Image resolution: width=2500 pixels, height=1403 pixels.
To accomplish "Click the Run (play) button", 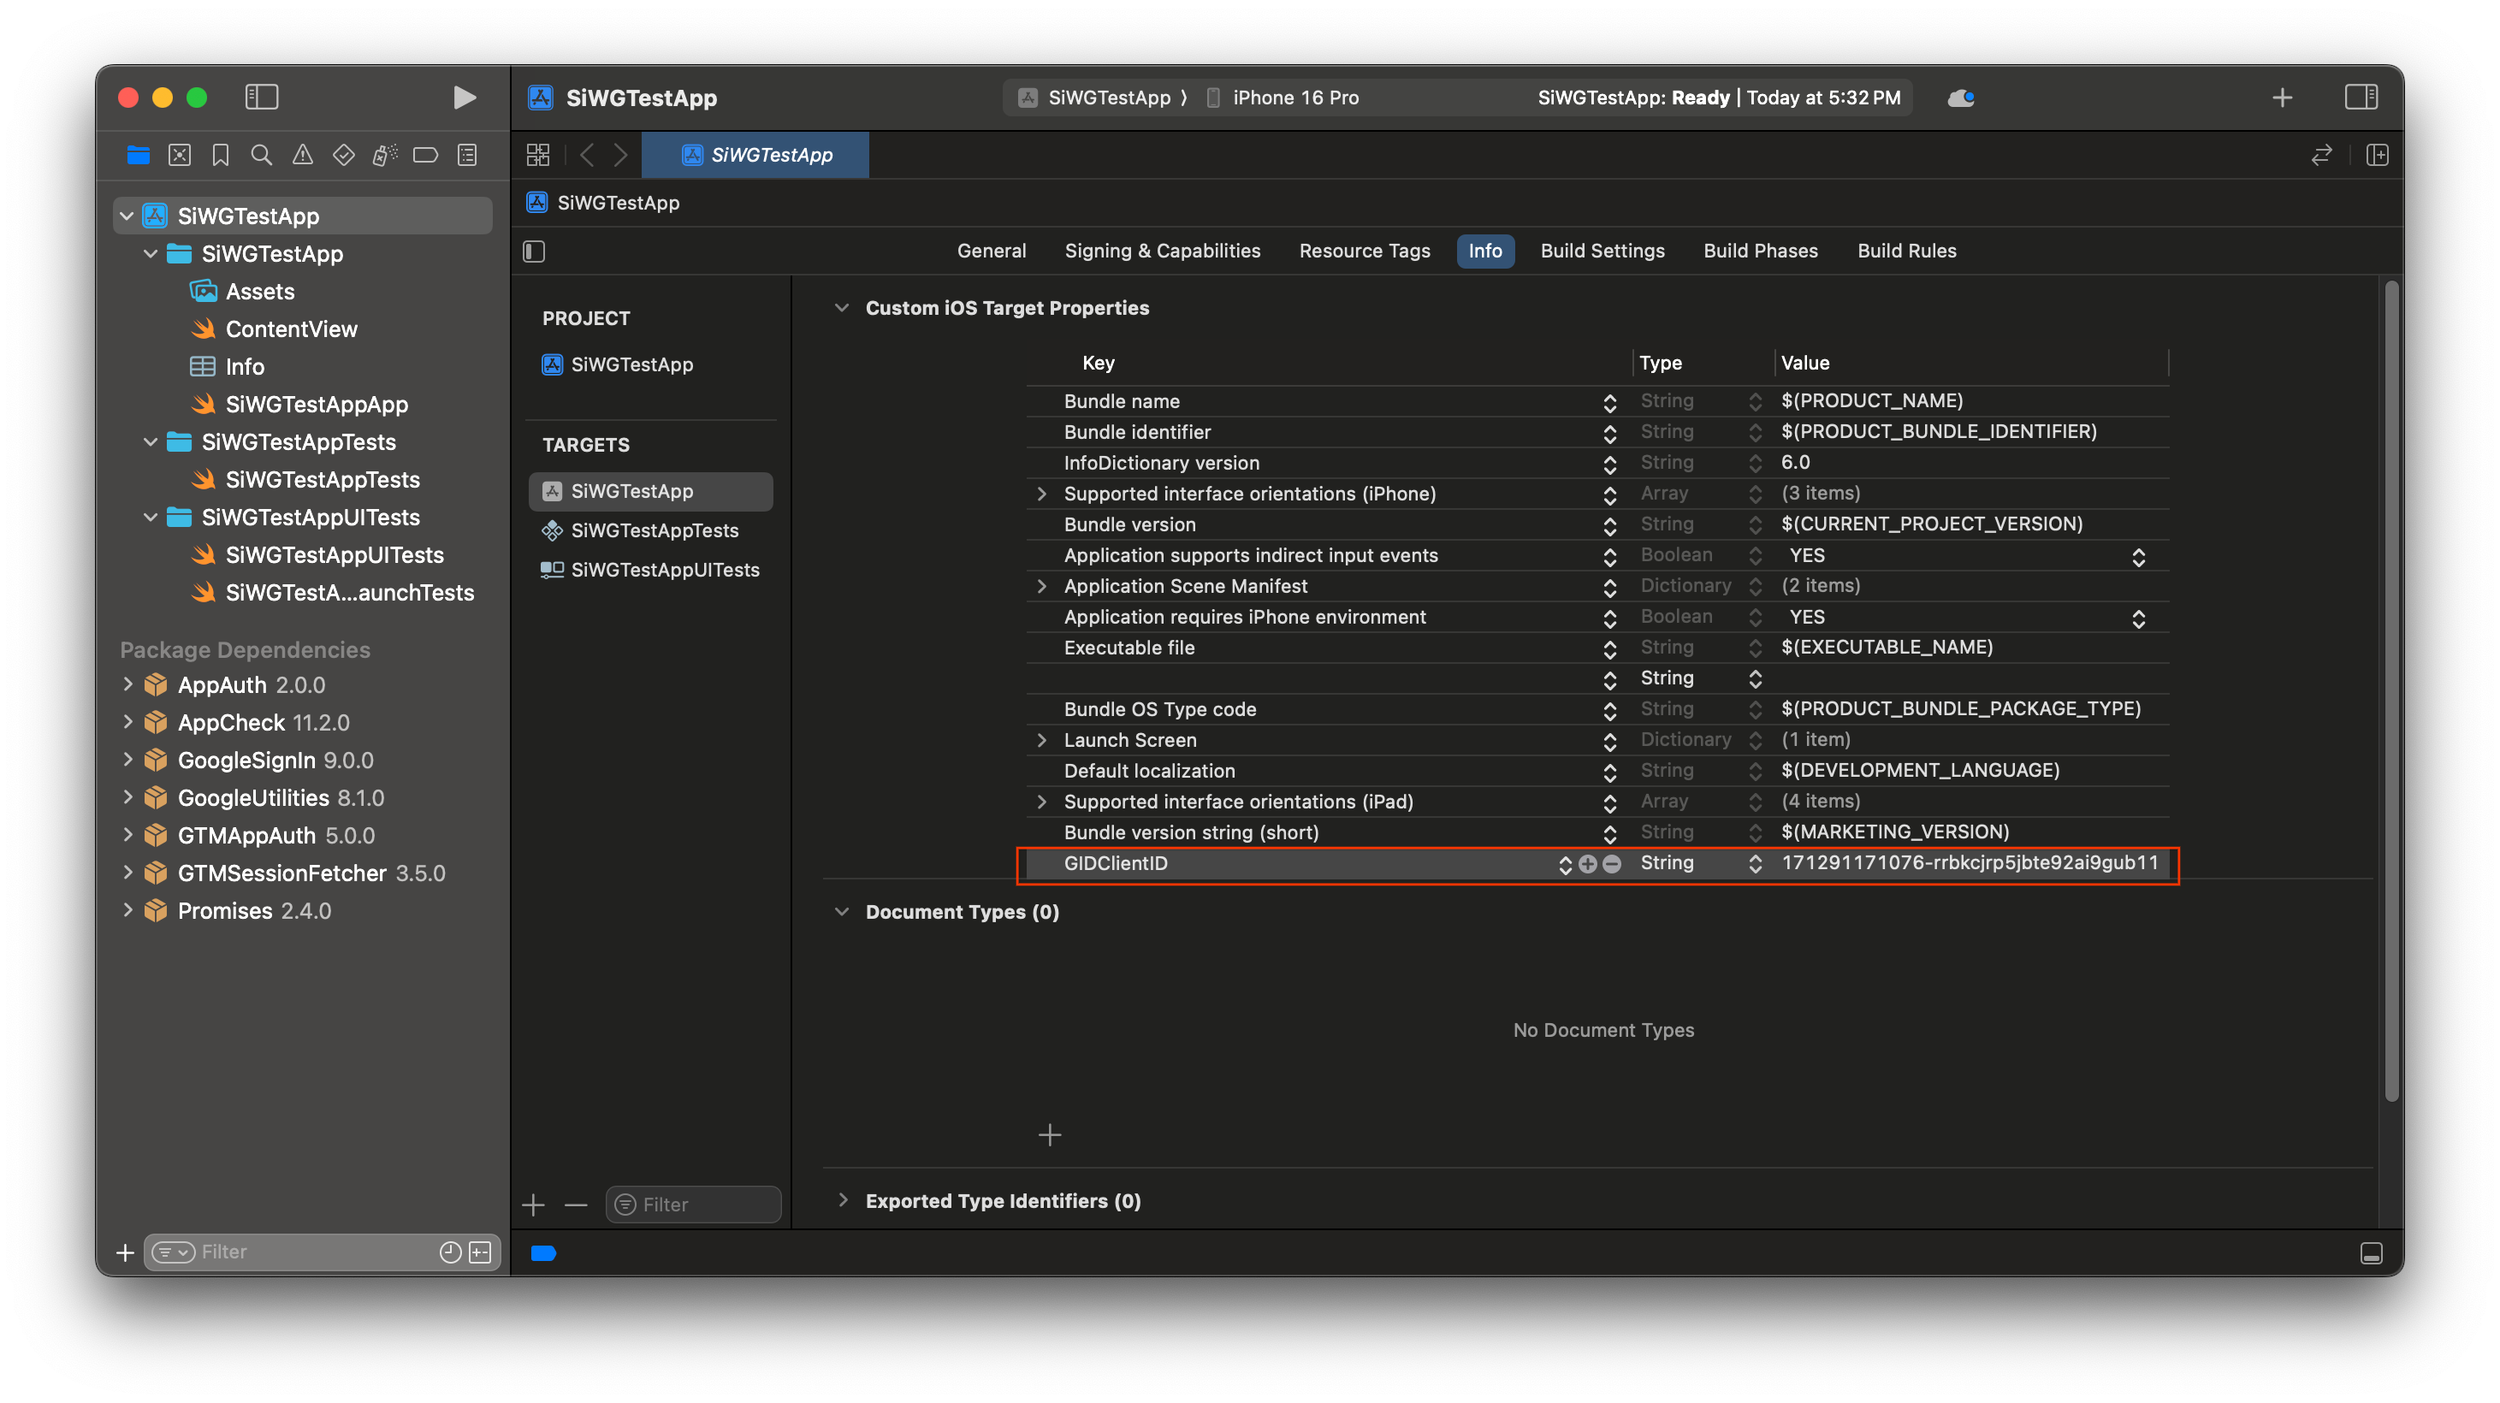I will pyautogui.click(x=464, y=97).
